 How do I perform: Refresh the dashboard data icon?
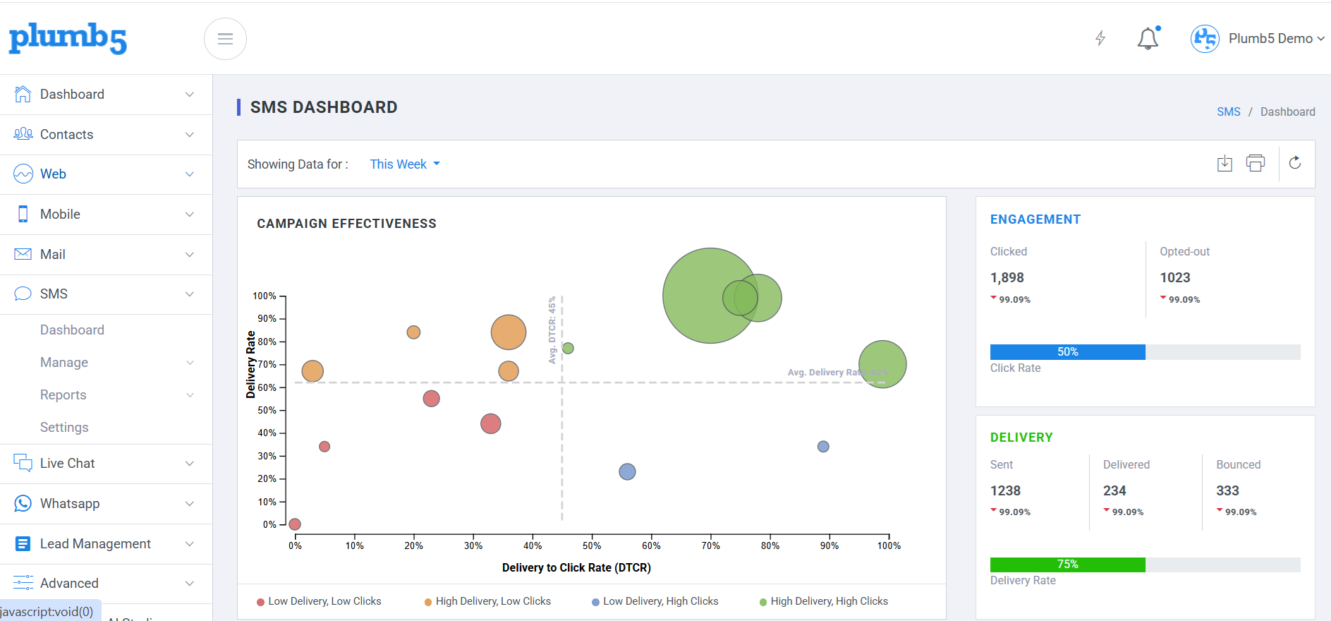click(x=1295, y=163)
